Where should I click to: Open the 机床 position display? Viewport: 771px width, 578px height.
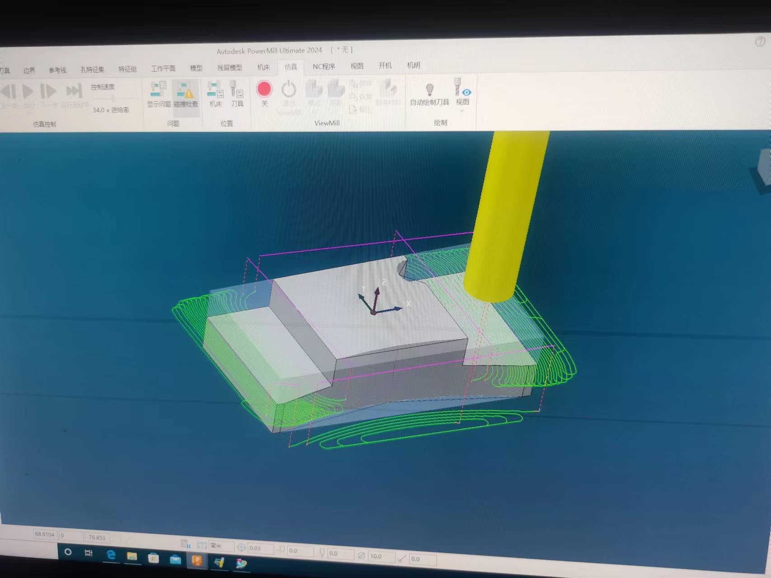216,93
